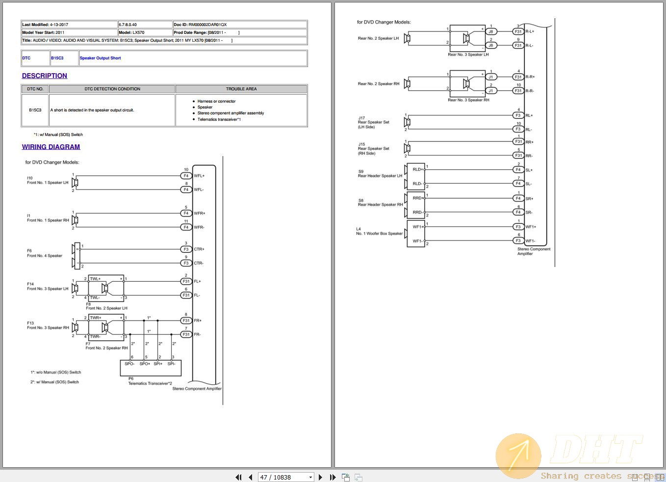
Task: Go to the first page
Action: tap(238, 477)
